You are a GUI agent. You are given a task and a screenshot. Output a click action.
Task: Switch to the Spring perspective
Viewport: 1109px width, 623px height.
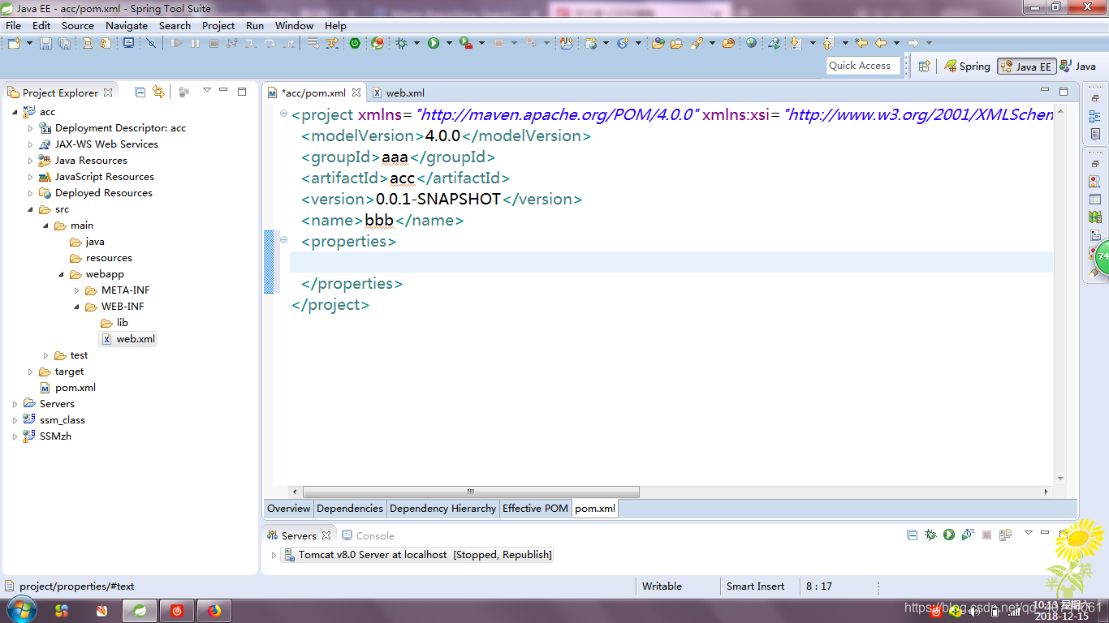tap(967, 67)
